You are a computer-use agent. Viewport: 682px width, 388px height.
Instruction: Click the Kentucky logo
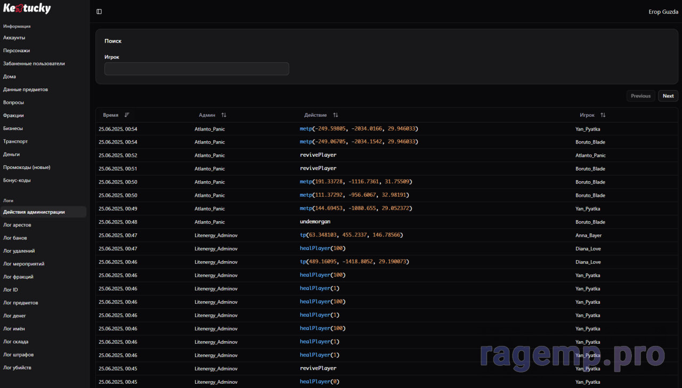27,8
